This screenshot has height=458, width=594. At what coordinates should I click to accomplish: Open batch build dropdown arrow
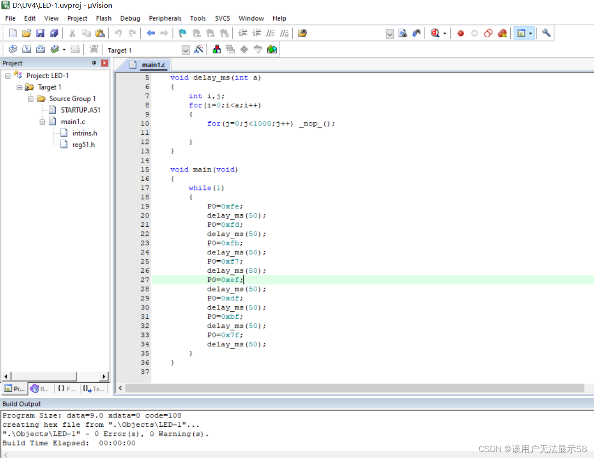[64, 50]
